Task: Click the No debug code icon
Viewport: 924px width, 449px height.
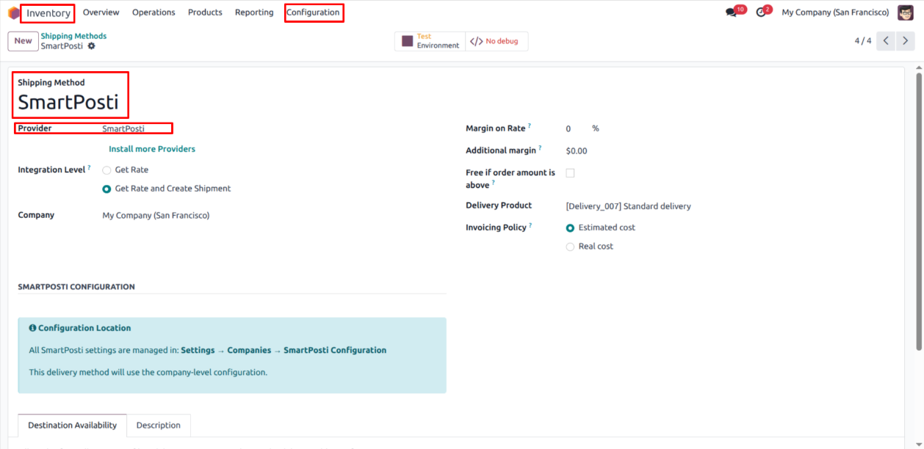Action: pyautogui.click(x=477, y=42)
